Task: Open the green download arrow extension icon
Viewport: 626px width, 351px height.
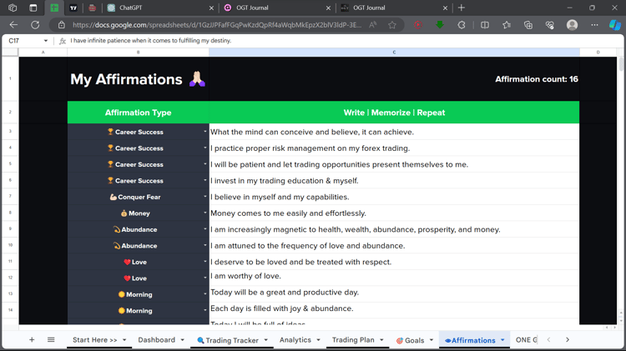Action: coord(440,25)
